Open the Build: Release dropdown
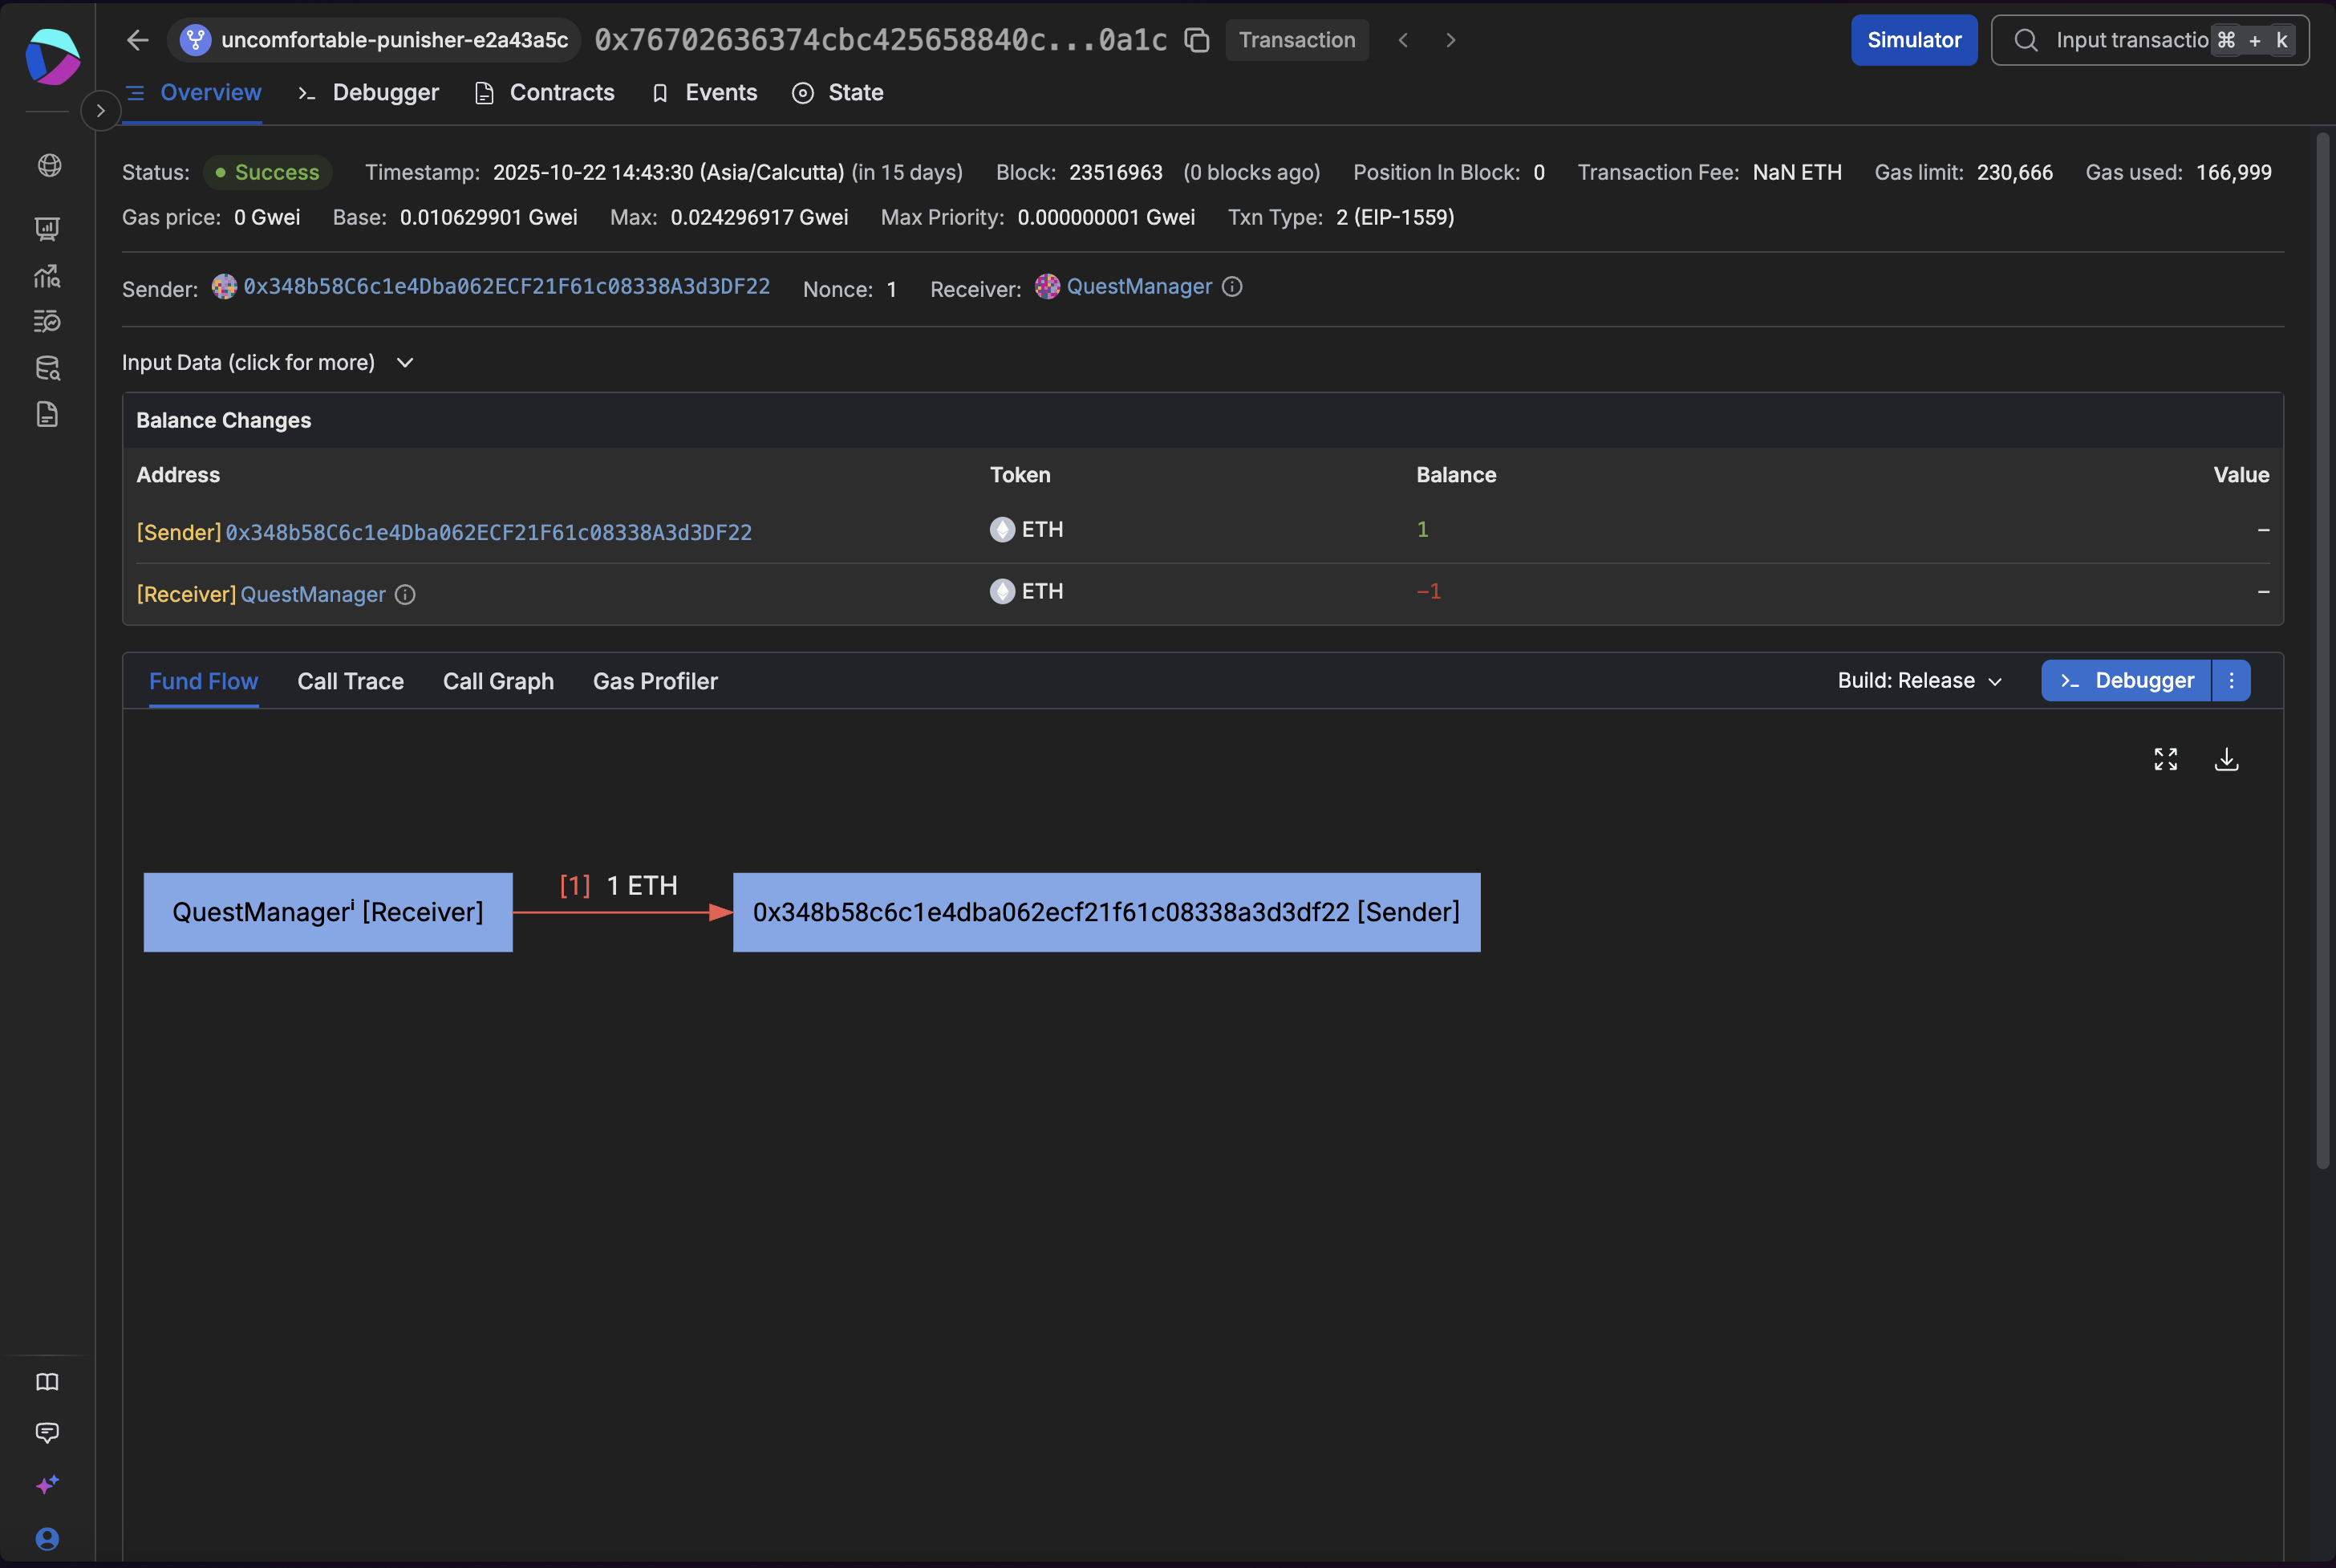This screenshot has height=1568, width=2336. 1919,681
